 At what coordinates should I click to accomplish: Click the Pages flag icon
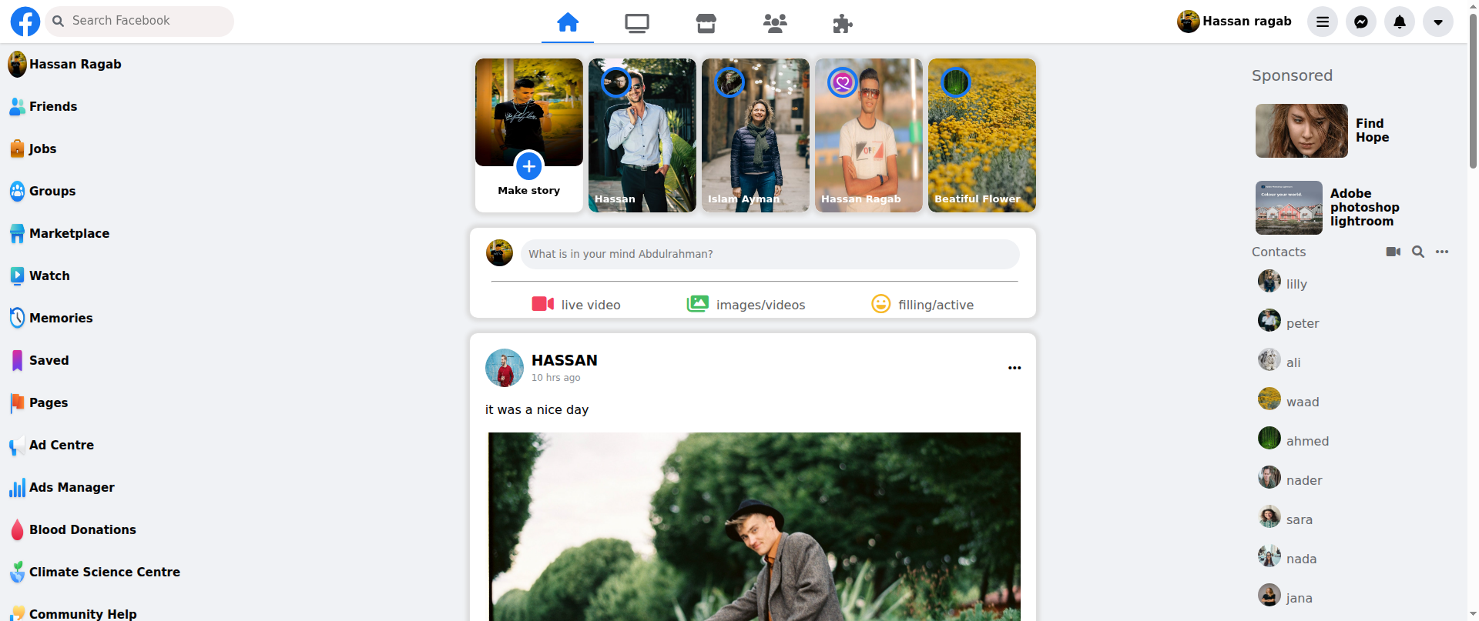[17, 402]
